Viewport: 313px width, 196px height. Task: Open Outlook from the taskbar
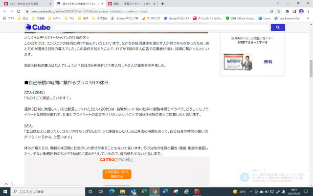pos(133,192)
